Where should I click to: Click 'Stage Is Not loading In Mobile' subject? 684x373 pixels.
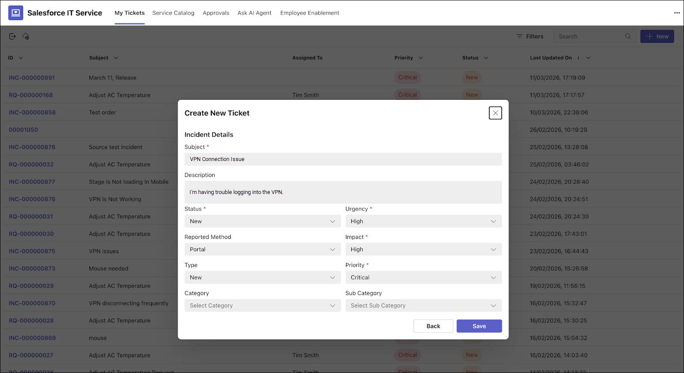[129, 182]
